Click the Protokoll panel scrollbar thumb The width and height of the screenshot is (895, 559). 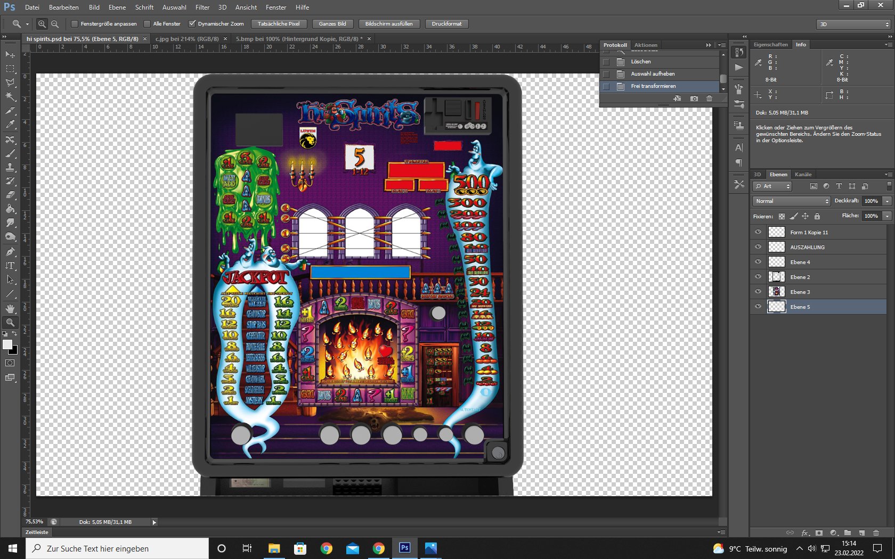tap(723, 79)
